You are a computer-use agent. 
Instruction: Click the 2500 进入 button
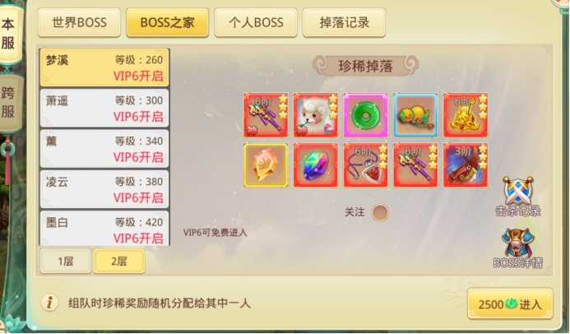510,304
